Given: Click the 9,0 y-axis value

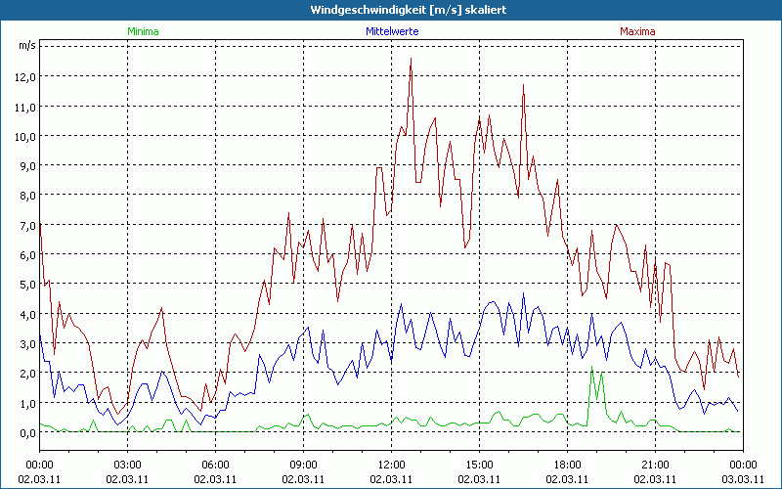Looking at the screenshot, I should [x=29, y=165].
